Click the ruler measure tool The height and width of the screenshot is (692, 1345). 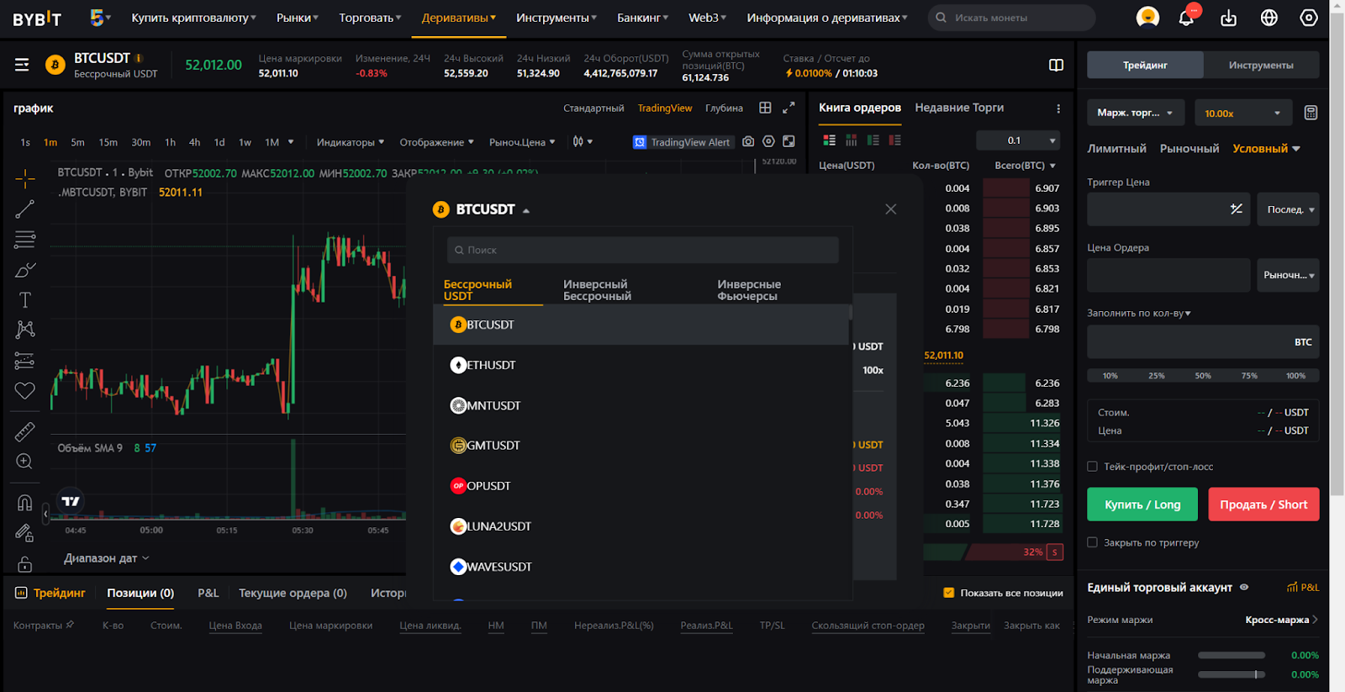click(x=24, y=431)
